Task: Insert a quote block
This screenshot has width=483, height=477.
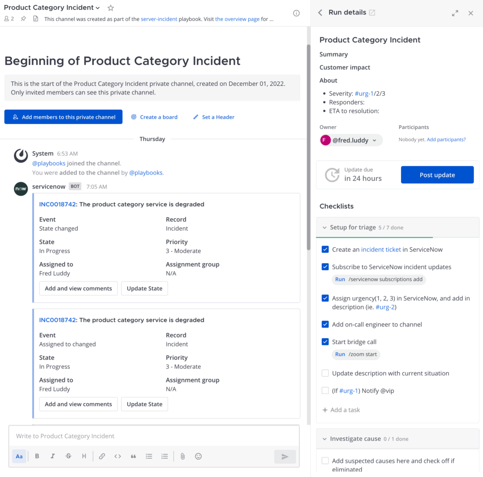Action: point(133,456)
